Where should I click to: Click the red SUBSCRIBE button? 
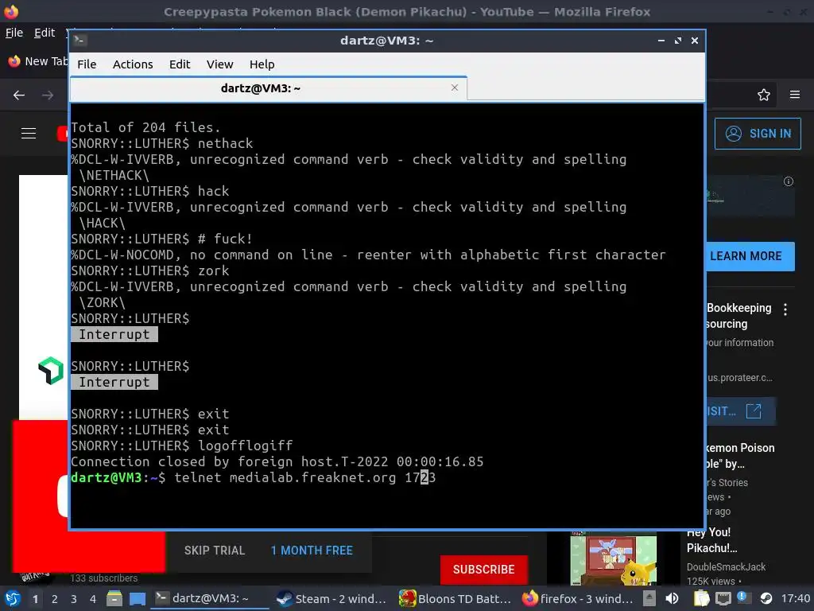tap(484, 570)
